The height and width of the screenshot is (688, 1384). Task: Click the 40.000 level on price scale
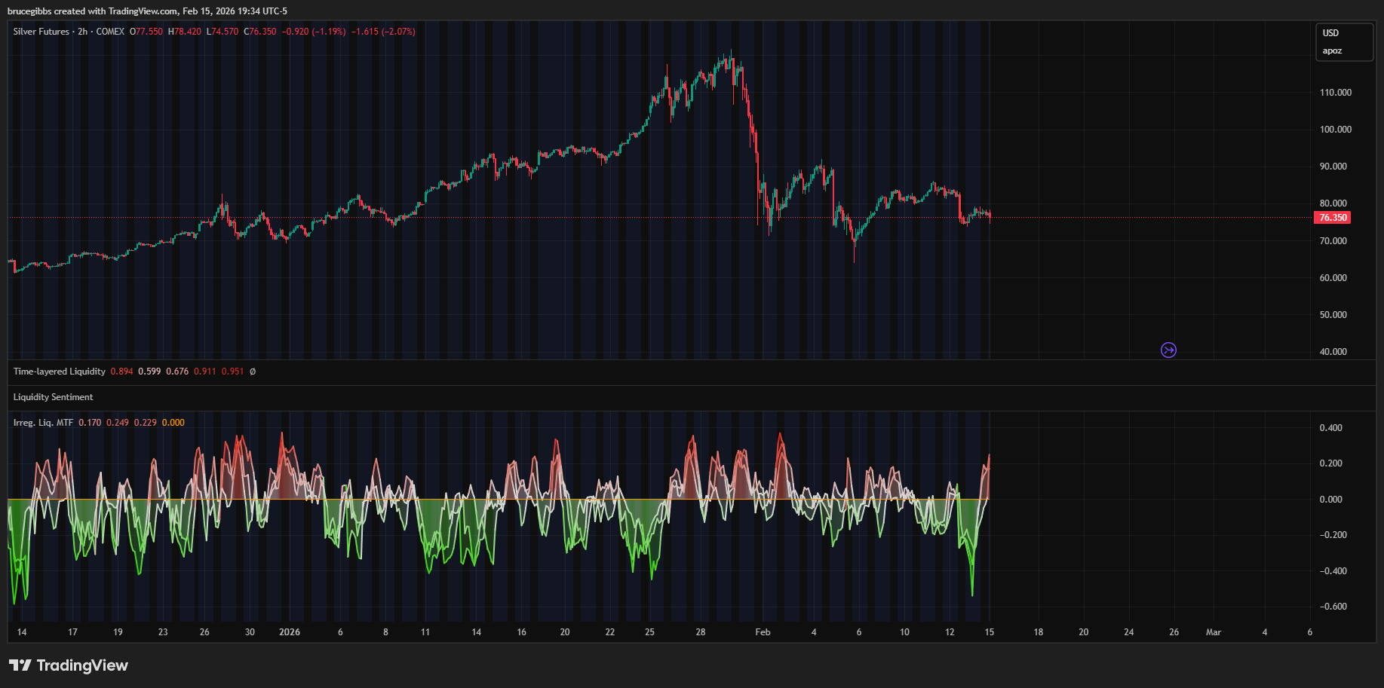(1333, 352)
